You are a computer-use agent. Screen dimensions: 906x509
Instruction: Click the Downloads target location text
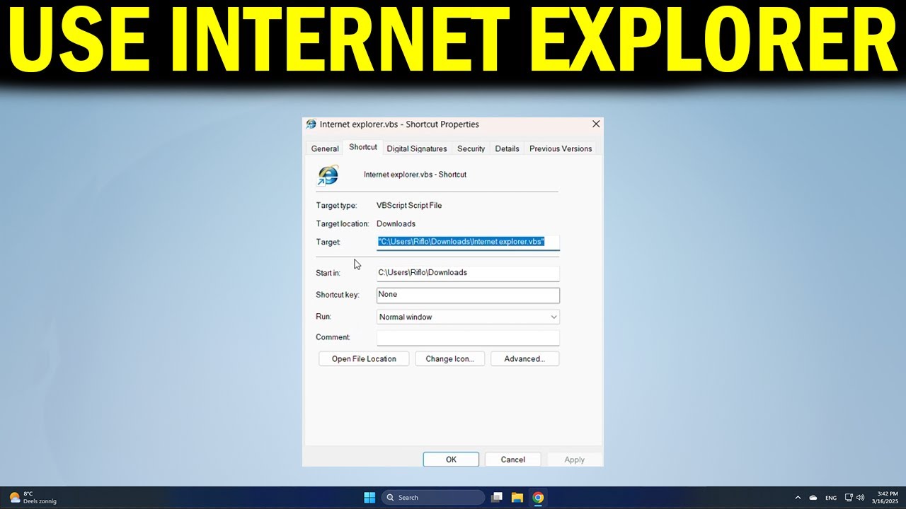(x=396, y=224)
